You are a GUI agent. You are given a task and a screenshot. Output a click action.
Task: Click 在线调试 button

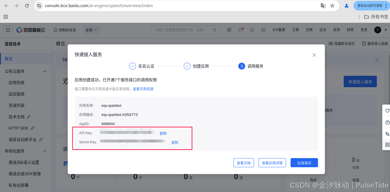pyautogui.click(x=304, y=163)
